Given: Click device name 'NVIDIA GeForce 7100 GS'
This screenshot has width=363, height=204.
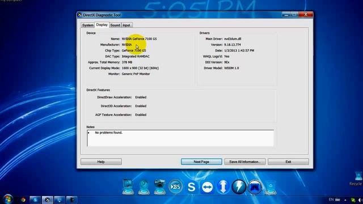Looking at the screenshot, I should pyautogui.click(x=139, y=39).
